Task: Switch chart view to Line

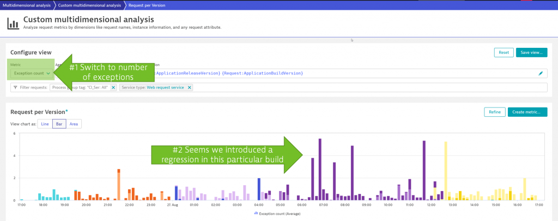Action: 45,124
